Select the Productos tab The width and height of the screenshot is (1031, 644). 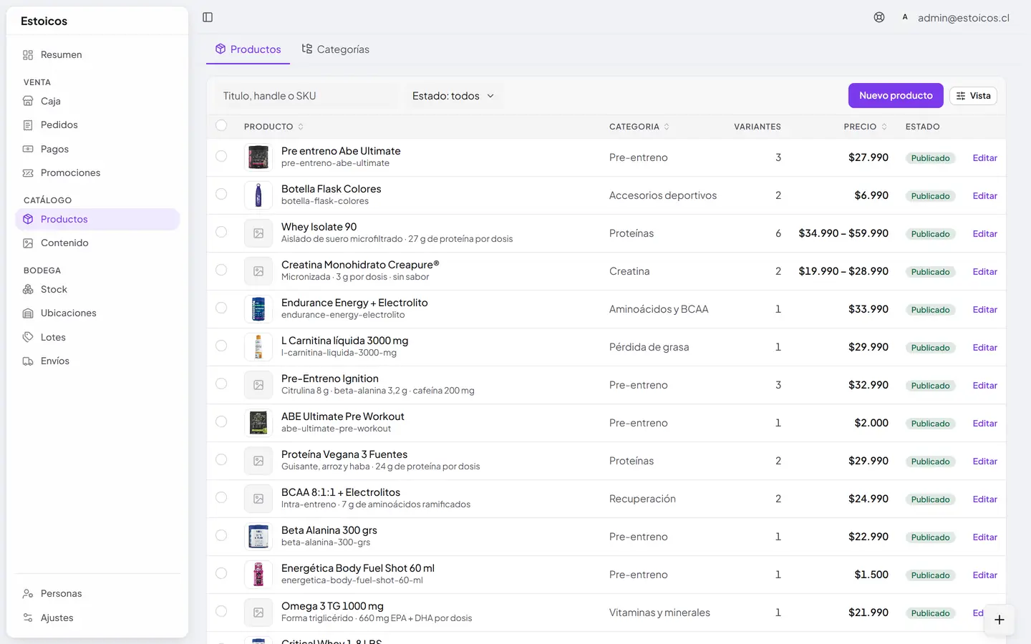tap(248, 49)
